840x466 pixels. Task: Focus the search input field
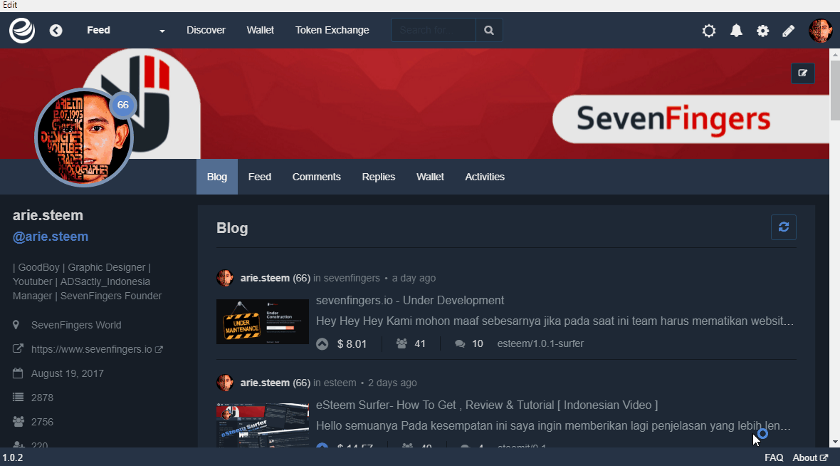pyautogui.click(x=434, y=30)
